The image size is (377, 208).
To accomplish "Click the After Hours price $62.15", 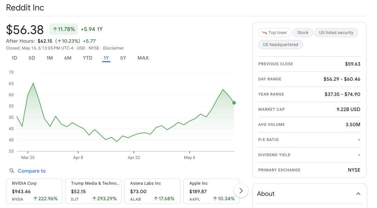I will (x=45, y=41).
